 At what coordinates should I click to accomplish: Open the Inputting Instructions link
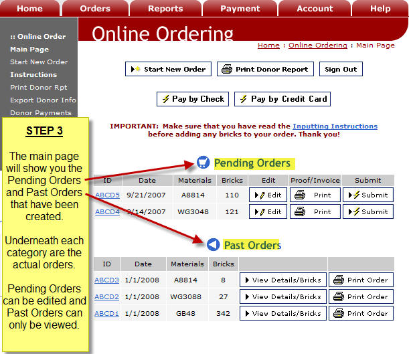click(335, 126)
